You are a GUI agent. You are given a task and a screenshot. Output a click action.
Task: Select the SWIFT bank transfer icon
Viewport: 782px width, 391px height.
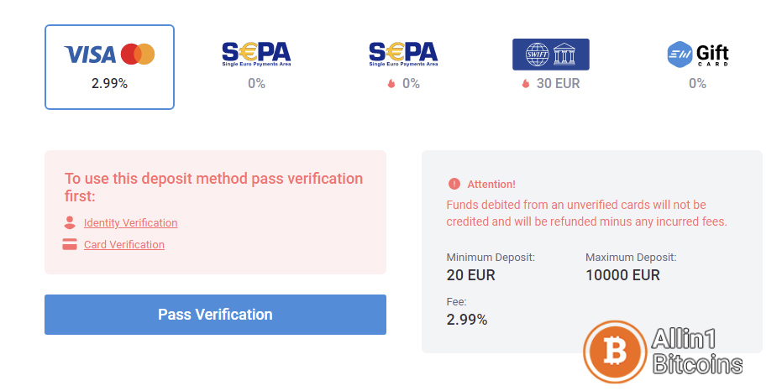pos(551,55)
